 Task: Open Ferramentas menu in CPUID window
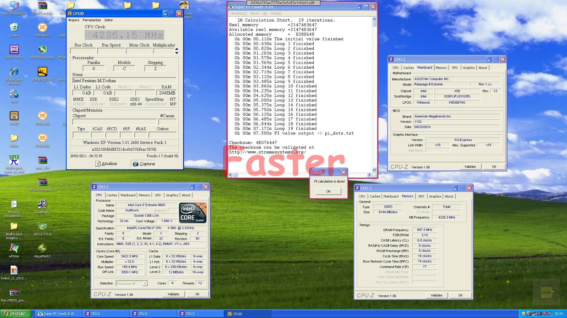click(x=92, y=20)
